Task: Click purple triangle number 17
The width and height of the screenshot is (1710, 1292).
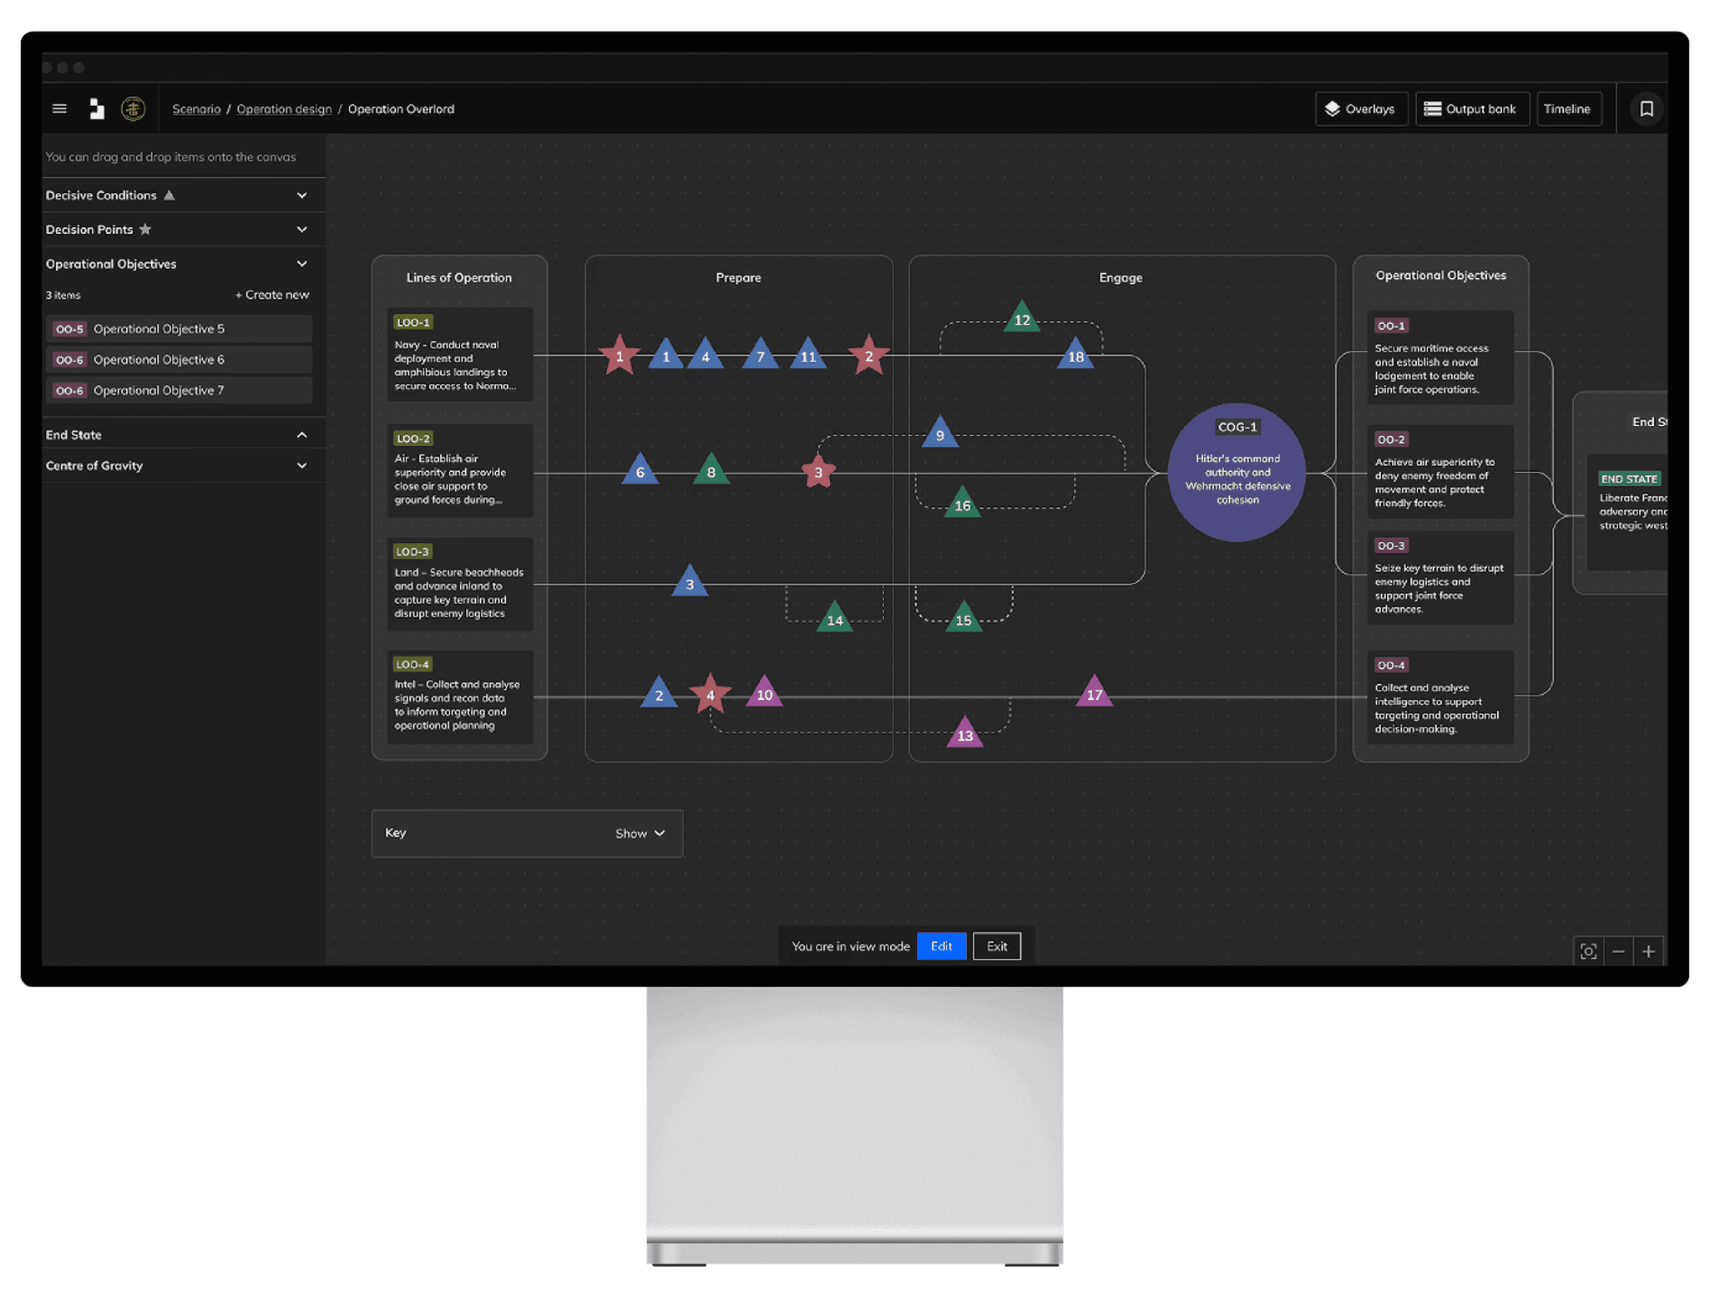Action: pyautogui.click(x=1094, y=693)
